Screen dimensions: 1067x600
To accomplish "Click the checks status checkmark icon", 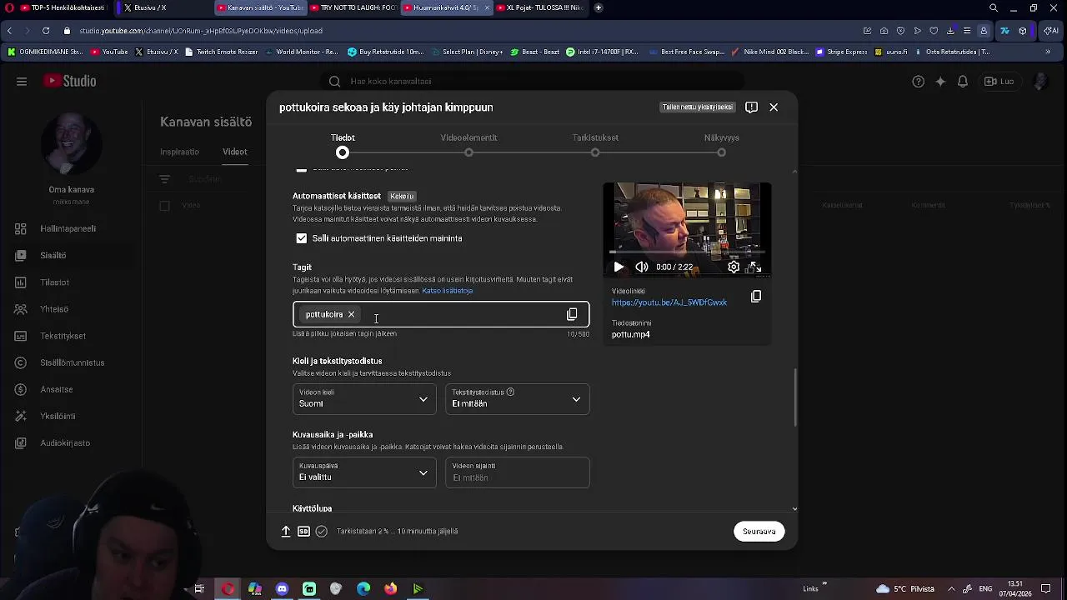I will [322, 531].
